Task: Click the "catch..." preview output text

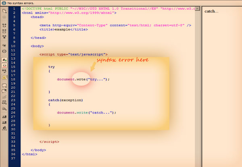Action: click(211, 11)
